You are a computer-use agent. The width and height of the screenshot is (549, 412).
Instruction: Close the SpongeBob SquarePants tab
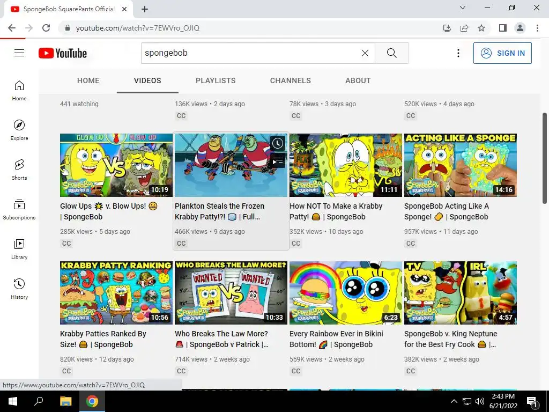[x=124, y=9]
